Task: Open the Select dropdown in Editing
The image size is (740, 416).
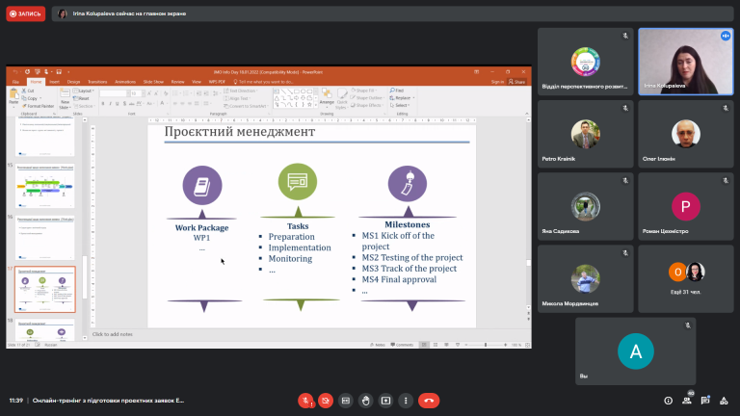Action: [400, 106]
